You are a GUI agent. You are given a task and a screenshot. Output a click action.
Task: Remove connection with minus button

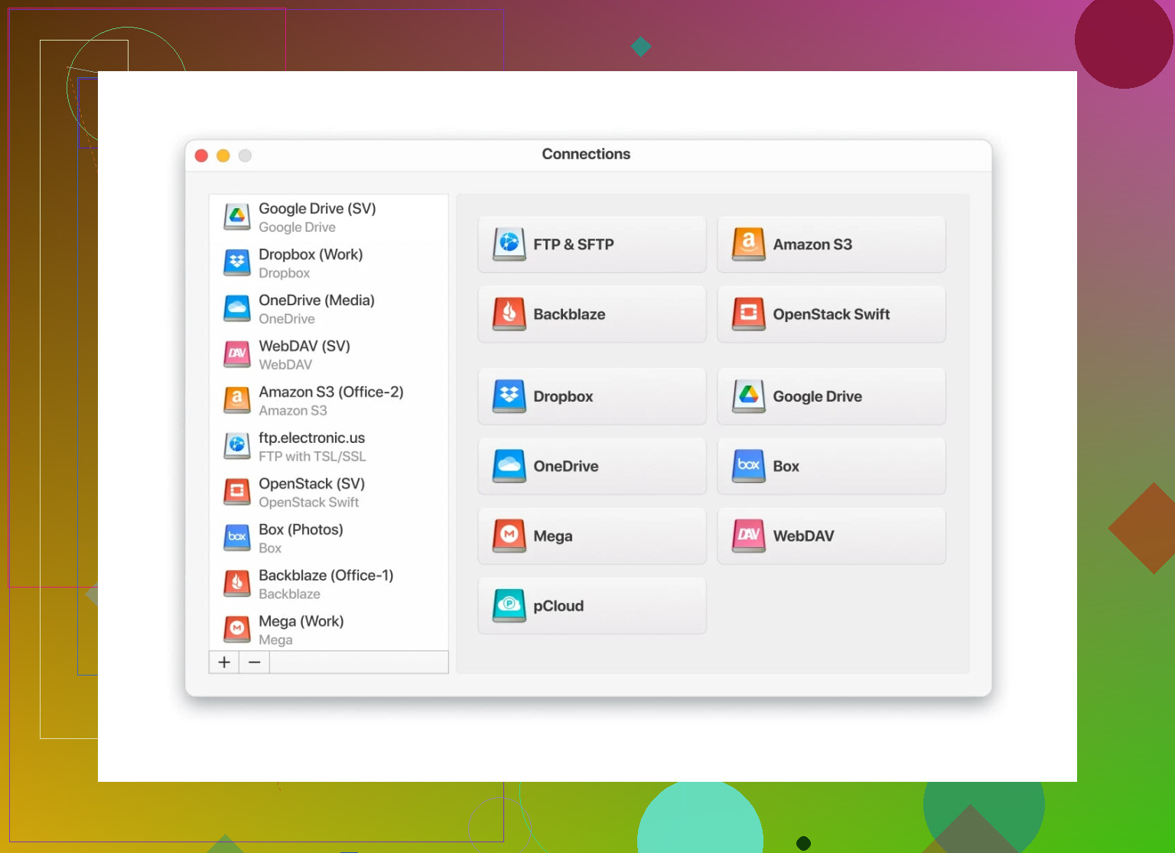coord(255,663)
